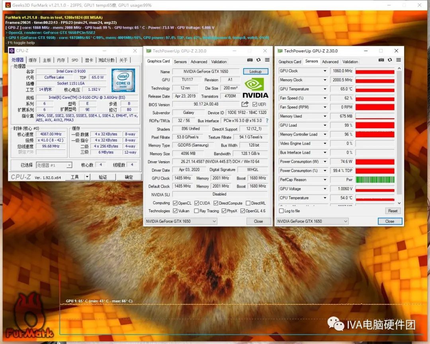Refresh icon in GPU-Z Sensors window
The width and height of the screenshot is (430, 344).
pyautogui.click(x=390, y=60)
